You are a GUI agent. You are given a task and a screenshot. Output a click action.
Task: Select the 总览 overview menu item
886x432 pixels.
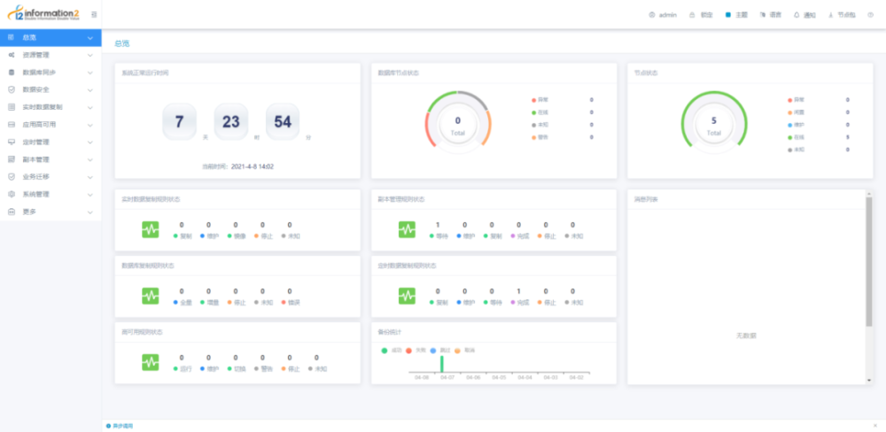click(x=51, y=38)
